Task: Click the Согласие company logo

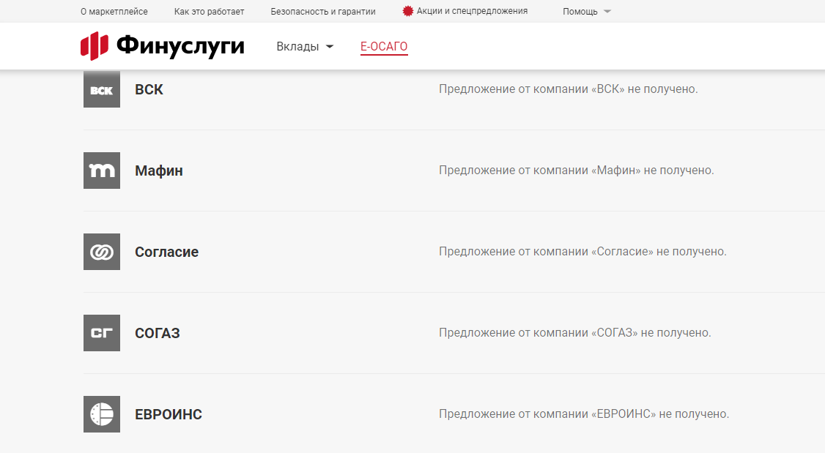Action: click(x=102, y=252)
